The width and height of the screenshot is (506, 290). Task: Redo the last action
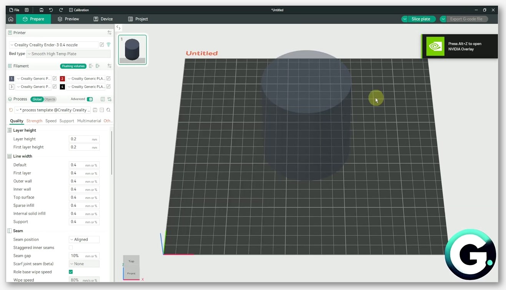pos(61,10)
